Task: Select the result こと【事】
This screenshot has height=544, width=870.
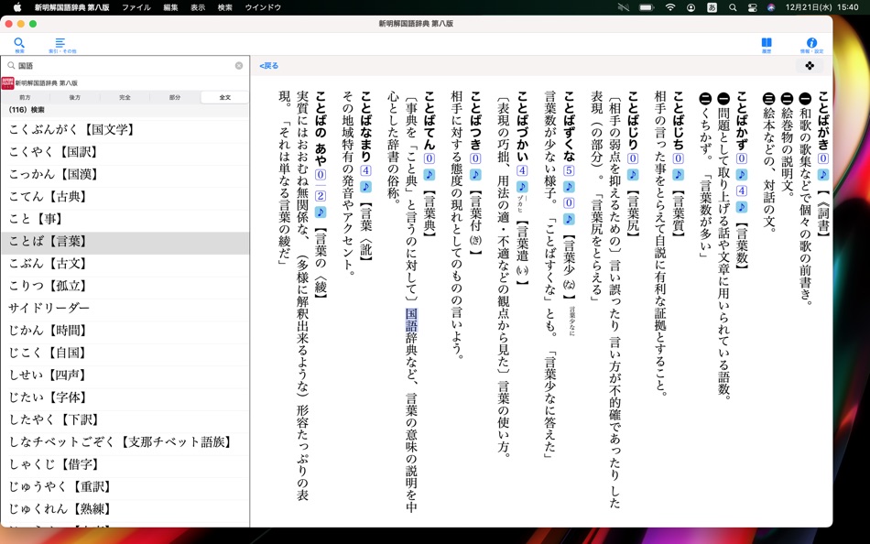Action: point(125,219)
